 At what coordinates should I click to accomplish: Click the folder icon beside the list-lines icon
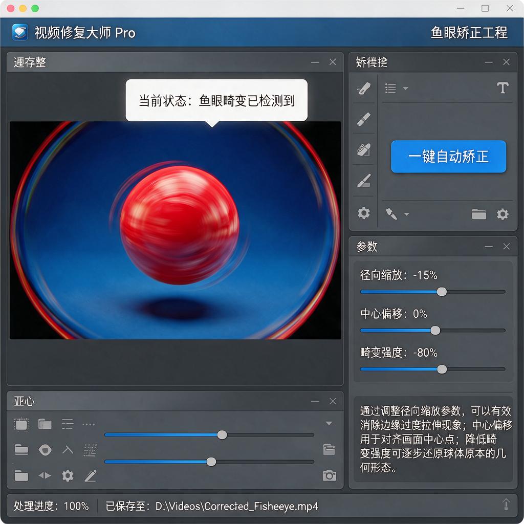coord(45,424)
